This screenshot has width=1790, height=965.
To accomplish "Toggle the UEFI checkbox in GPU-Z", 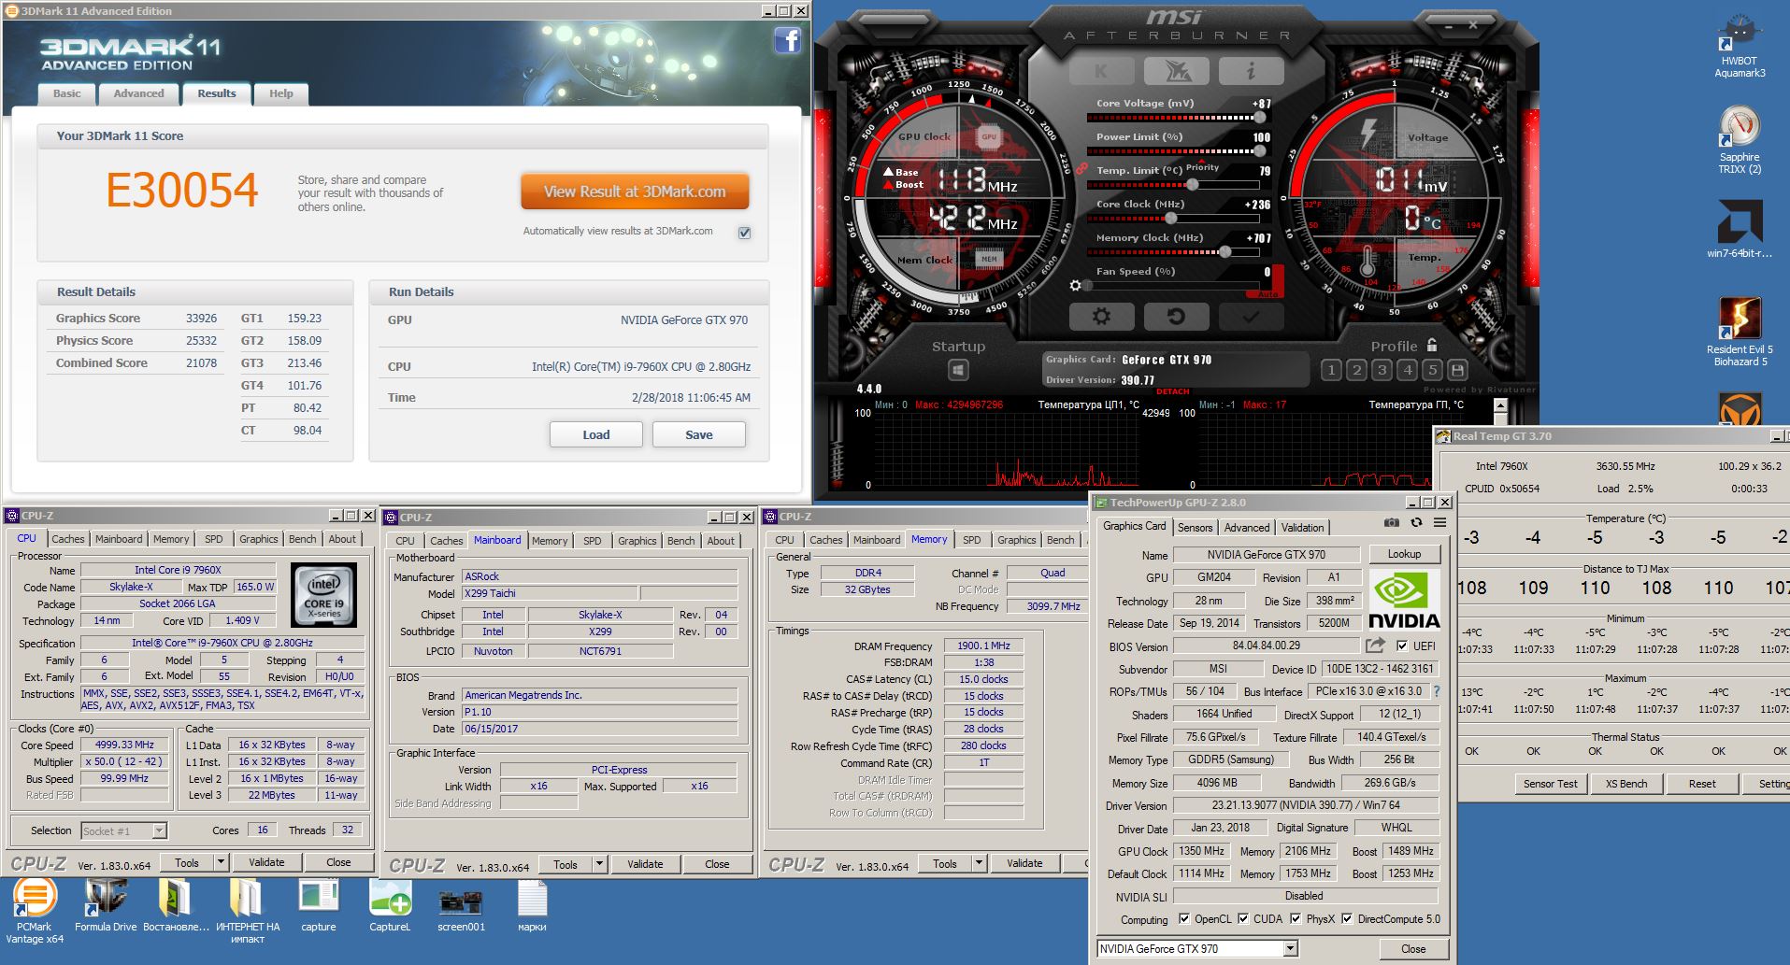I will [1402, 646].
